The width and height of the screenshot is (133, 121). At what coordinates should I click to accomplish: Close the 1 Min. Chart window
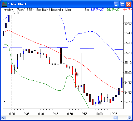coord(129,4)
